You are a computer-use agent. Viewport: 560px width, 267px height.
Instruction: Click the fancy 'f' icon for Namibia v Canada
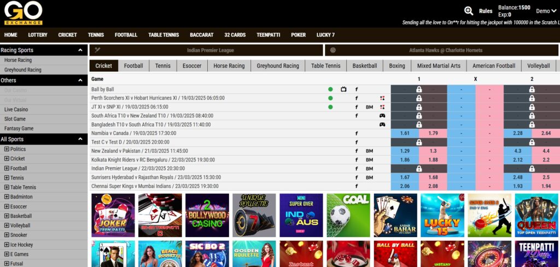pos(357,133)
